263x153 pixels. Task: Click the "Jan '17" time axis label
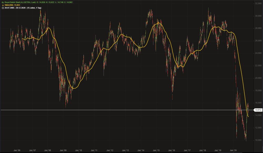click(x=187, y=150)
